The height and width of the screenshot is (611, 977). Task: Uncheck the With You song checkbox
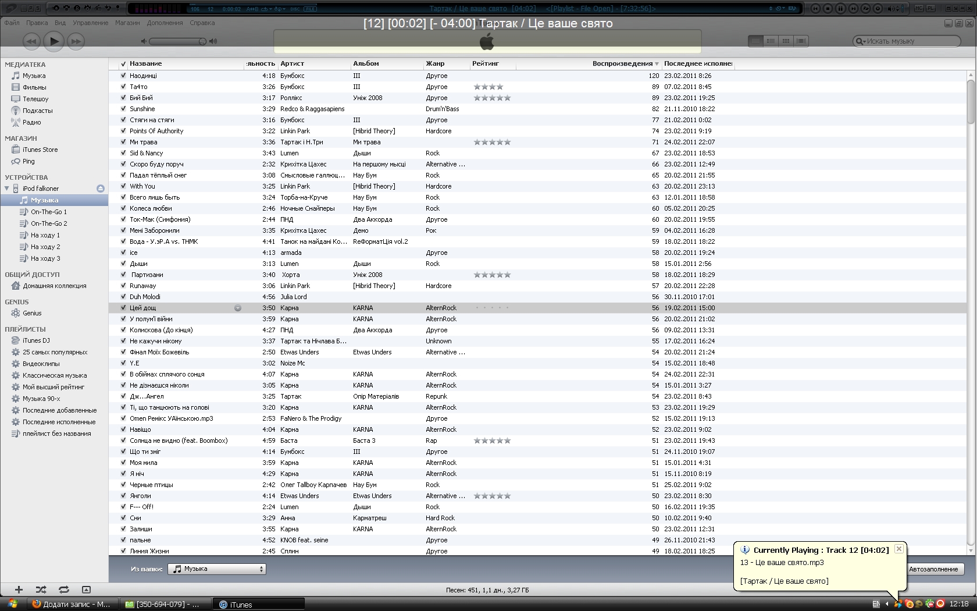(x=123, y=186)
